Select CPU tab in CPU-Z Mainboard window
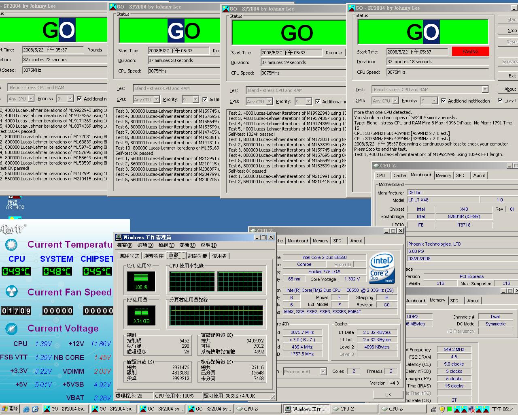The image size is (518, 415). click(381, 175)
